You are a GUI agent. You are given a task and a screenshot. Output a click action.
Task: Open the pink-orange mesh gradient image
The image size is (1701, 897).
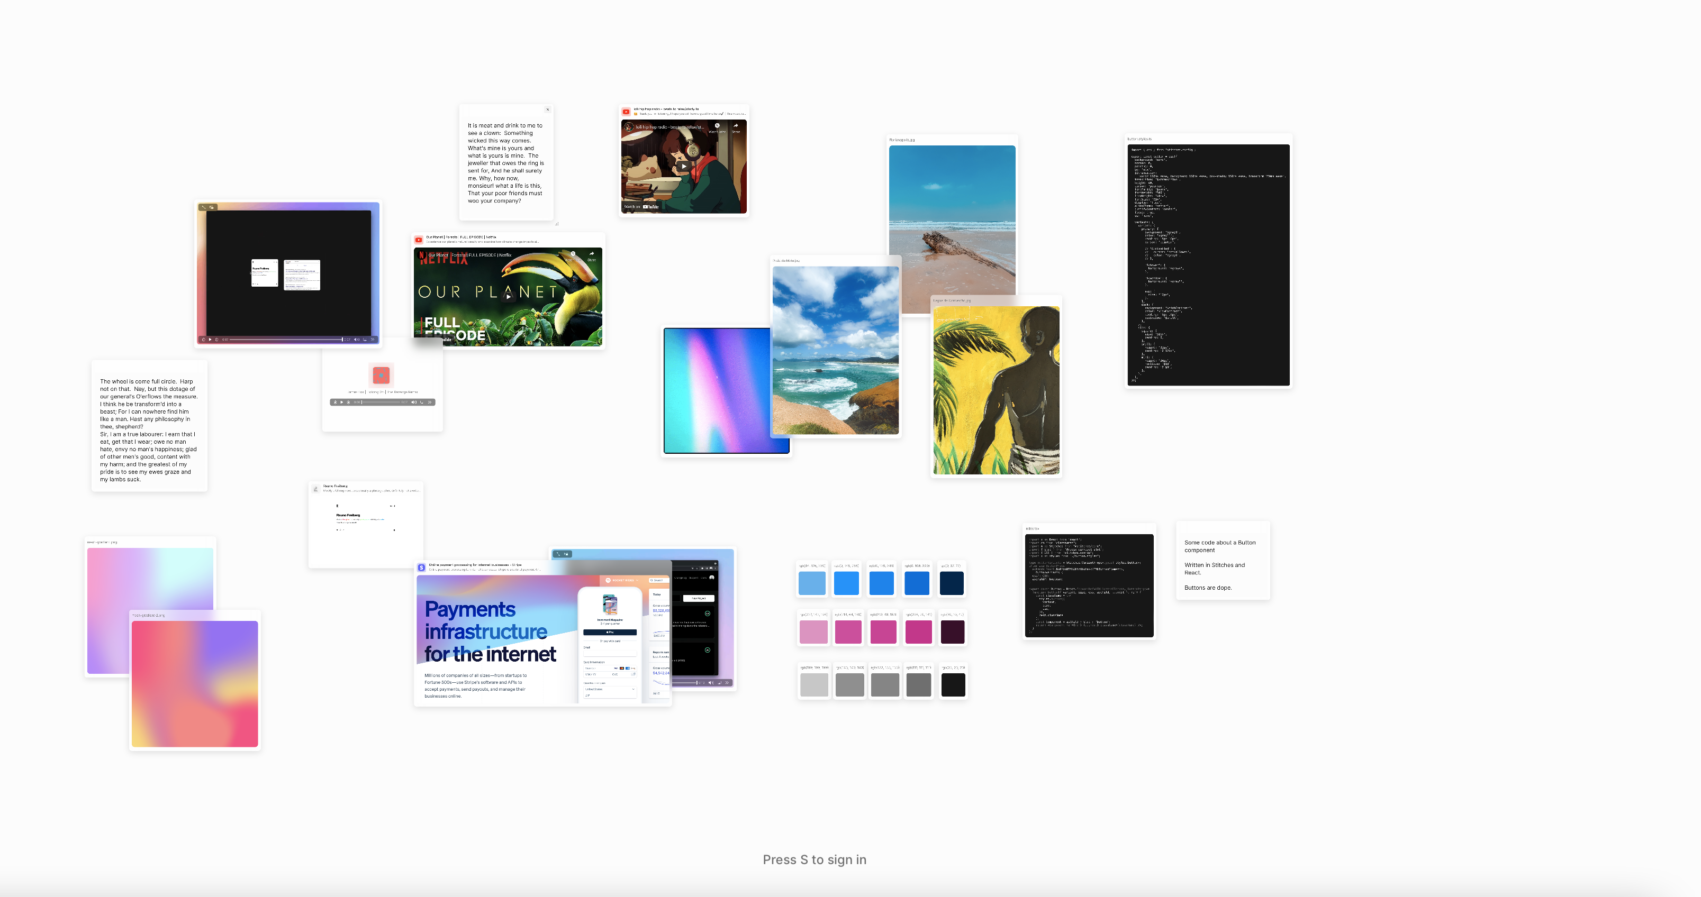(195, 683)
